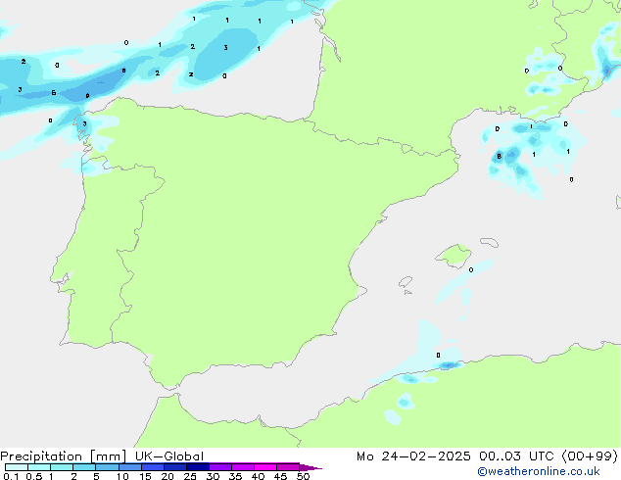Pick the legend swatch between 2 and 5
621x480 pixels.
(x=84, y=467)
